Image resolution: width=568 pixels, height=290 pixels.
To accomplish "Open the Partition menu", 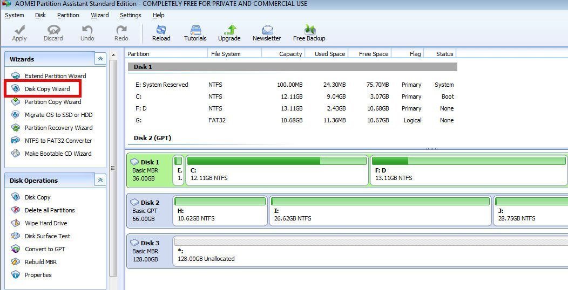I will pos(68,15).
